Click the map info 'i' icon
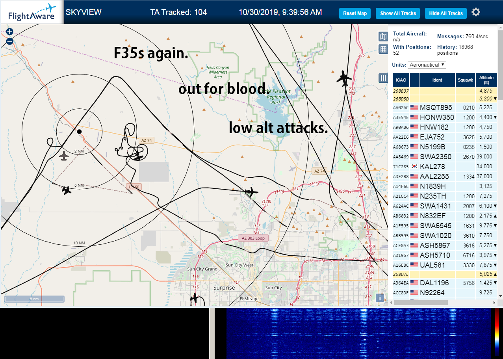The height and width of the screenshot is (359, 503). point(380,298)
